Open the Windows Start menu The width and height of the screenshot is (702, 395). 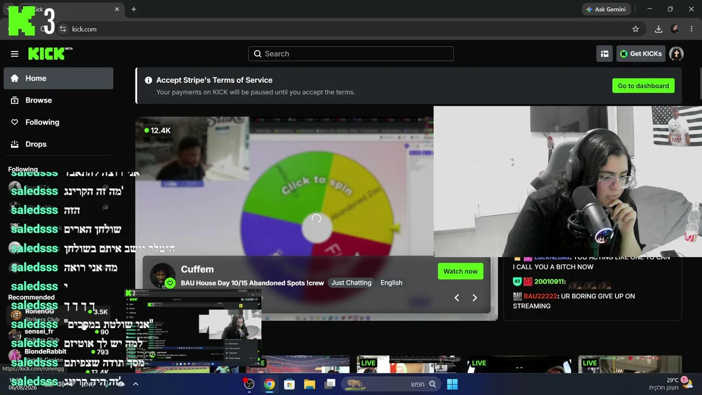point(452,384)
